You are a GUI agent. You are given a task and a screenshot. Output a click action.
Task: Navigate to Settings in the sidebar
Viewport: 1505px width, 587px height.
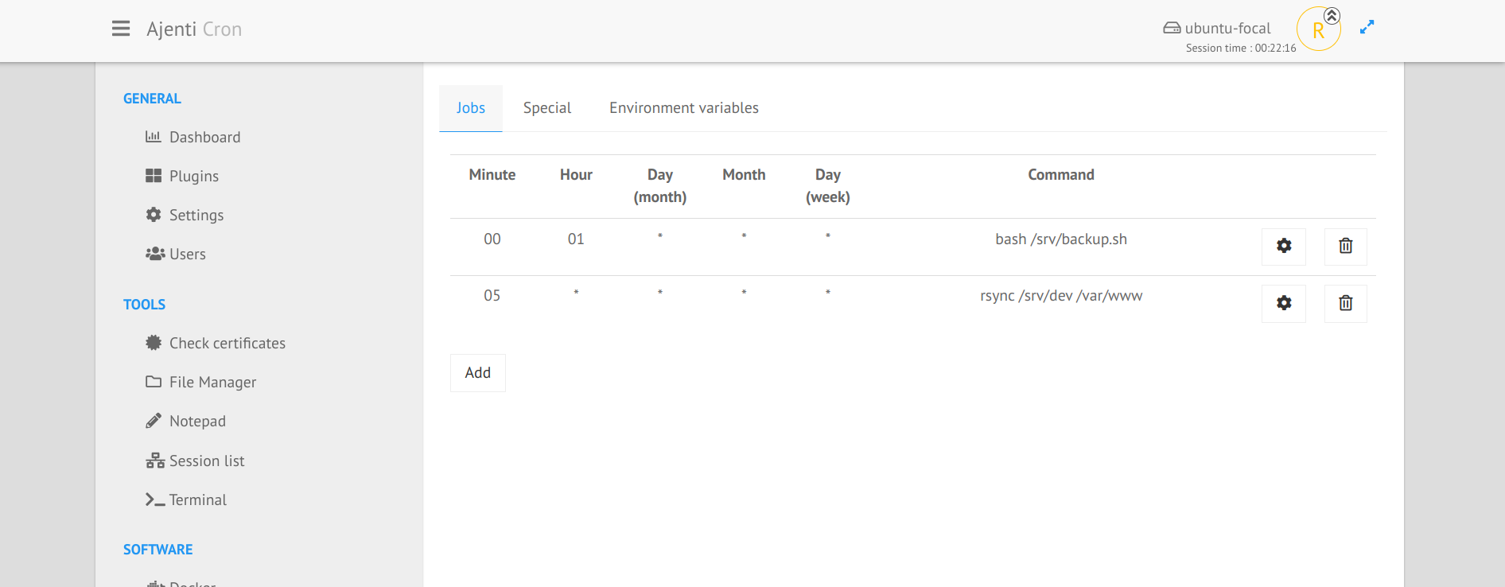(196, 216)
